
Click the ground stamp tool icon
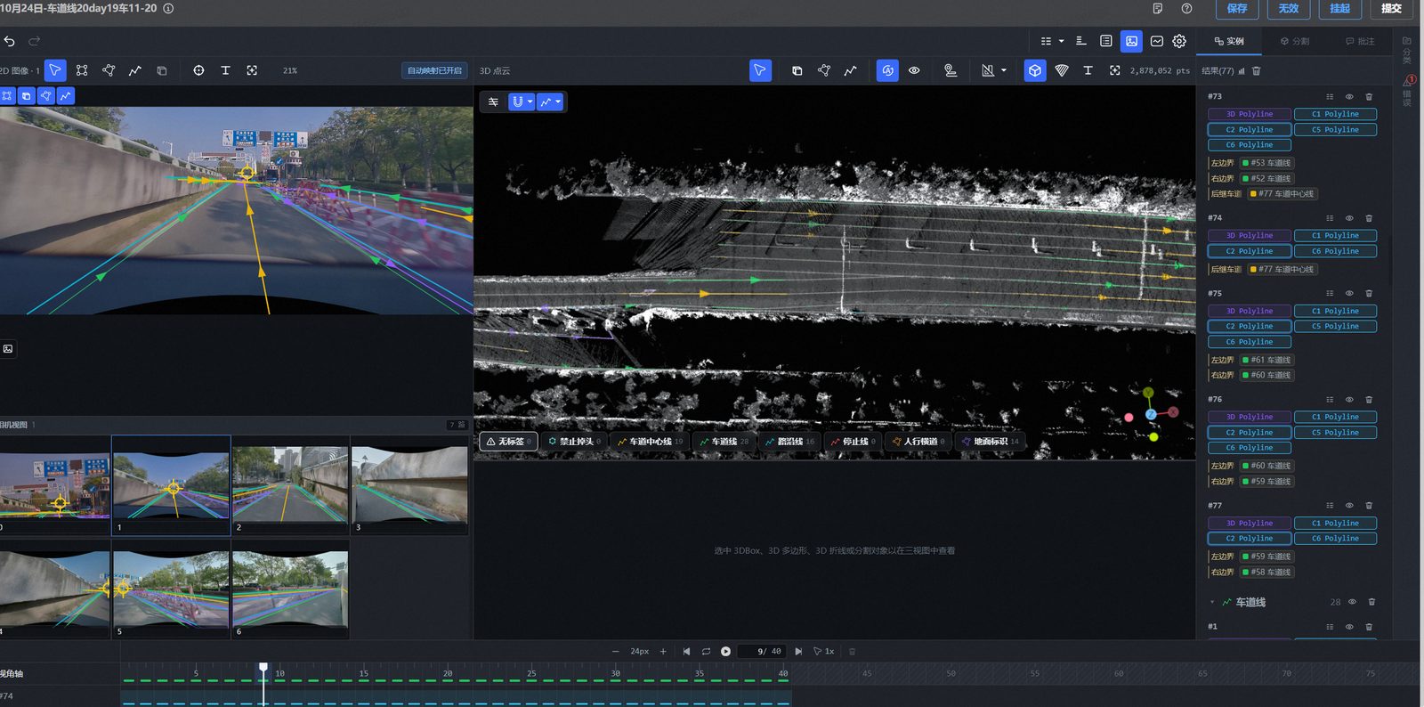[x=951, y=70]
